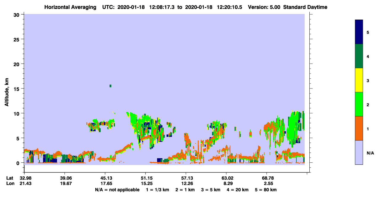This screenshot has height=198, width=386.
Task: Click the dark blue colorbar segment labeled 5
Action: [359, 32]
